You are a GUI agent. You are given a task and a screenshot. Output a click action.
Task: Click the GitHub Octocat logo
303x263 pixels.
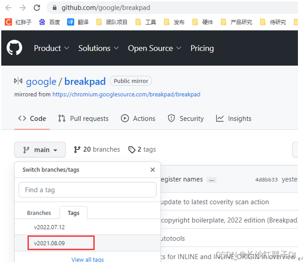click(14, 48)
